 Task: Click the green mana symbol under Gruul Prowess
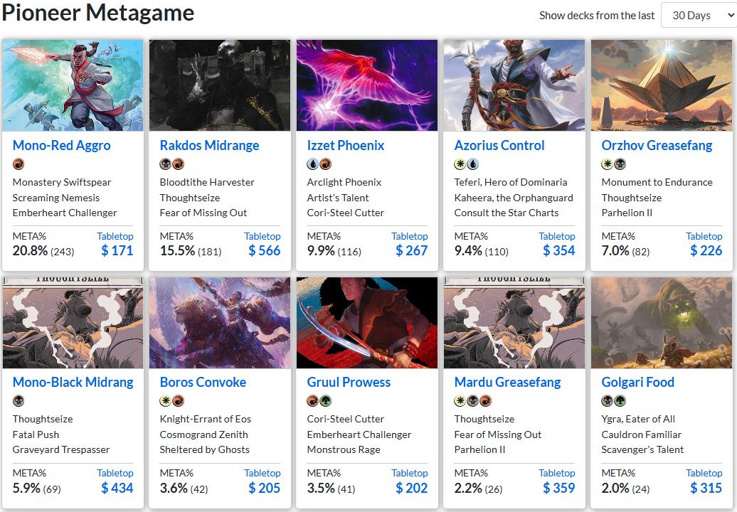pos(325,401)
